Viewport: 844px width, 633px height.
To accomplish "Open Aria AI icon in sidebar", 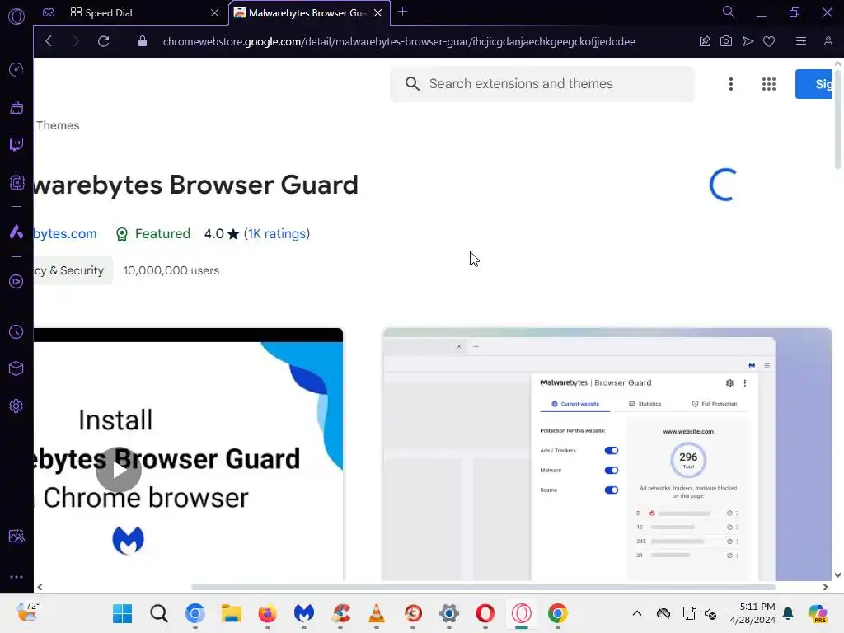I will pyautogui.click(x=16, y=232).
